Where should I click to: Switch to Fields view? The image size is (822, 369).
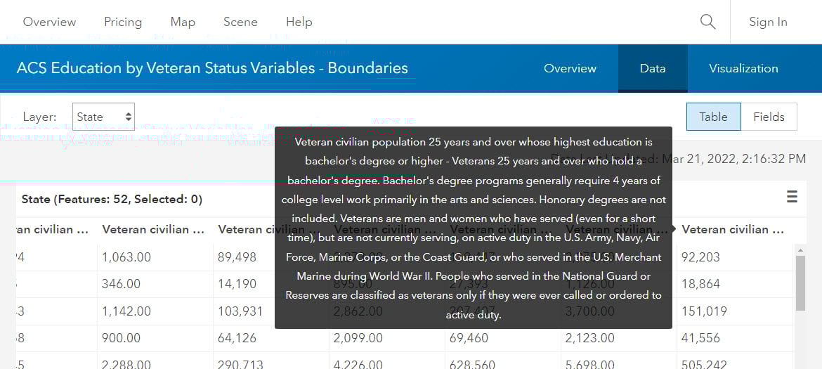click(769, 117)
